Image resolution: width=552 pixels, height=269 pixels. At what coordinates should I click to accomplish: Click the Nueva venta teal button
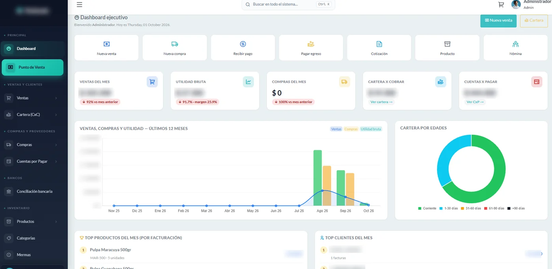click(498, 20)
